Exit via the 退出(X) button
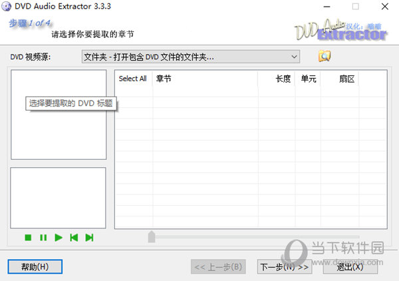Image resolution: width=399 pixels, height=281 pixels. point(350,267)
